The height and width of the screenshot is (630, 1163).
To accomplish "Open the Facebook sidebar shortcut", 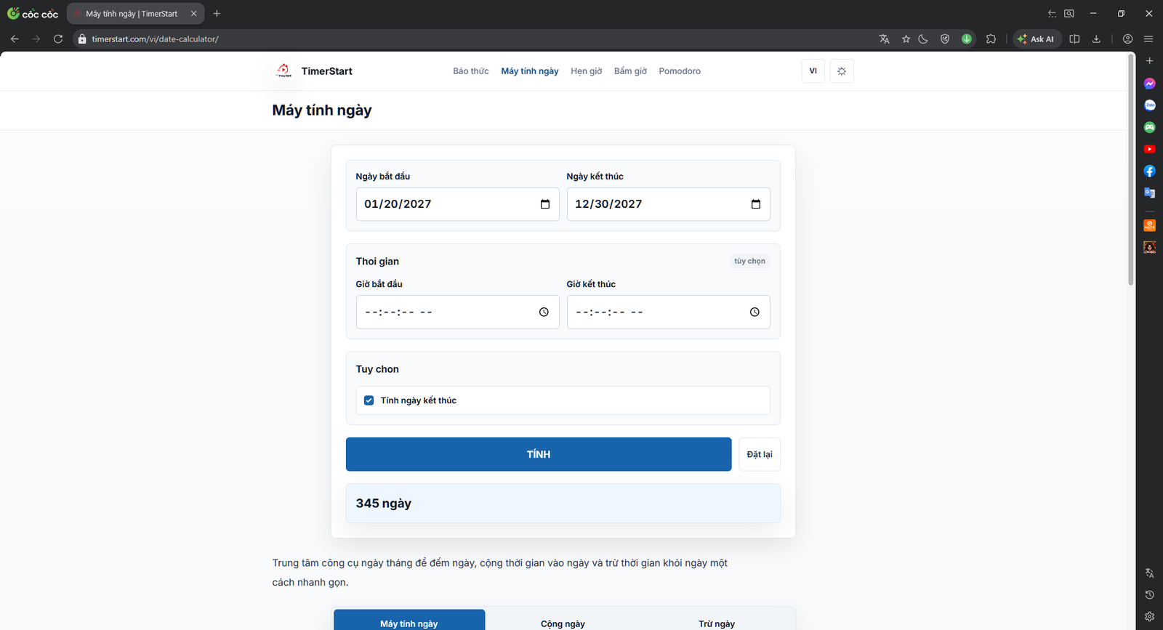I will 1149,171.
